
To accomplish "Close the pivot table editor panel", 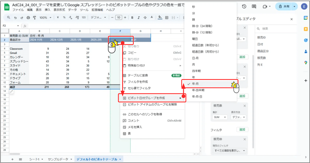I will pyautogui.click(x=292, y=19).
